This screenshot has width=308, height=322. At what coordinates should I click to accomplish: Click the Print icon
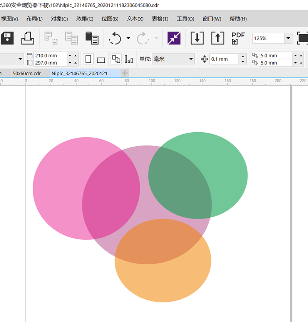(27, 38)
